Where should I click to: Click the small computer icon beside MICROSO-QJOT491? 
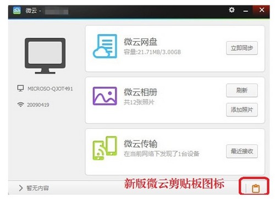(20, 88)
